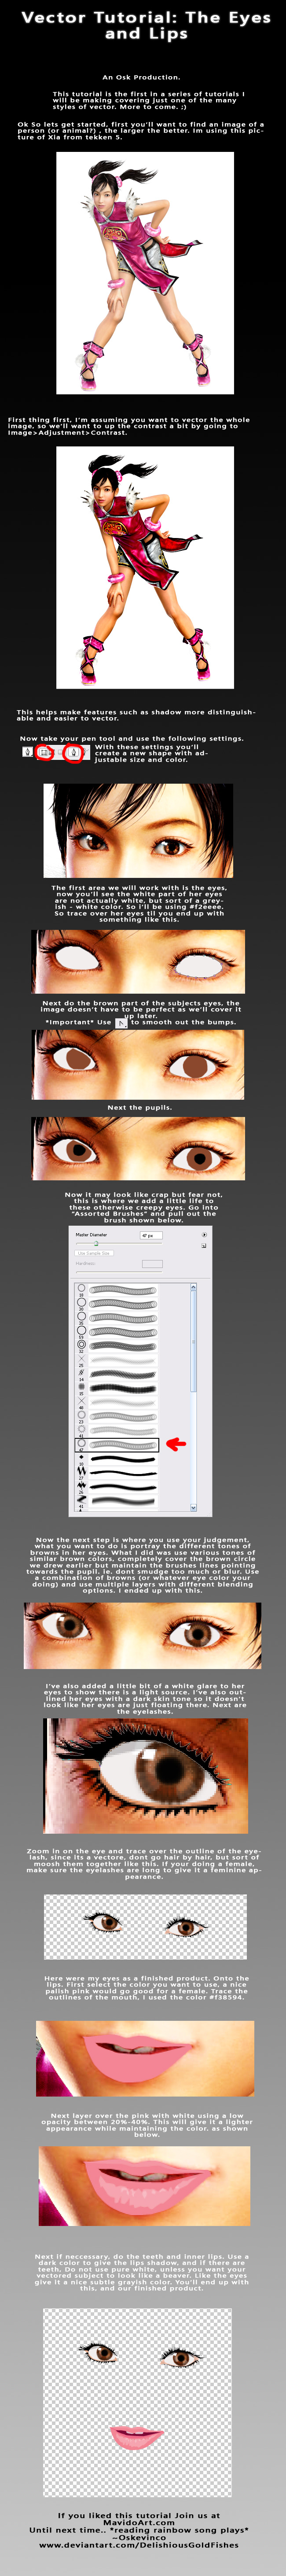
Task: Click the Master Diameter slider handle
Action: point(96,1243)
